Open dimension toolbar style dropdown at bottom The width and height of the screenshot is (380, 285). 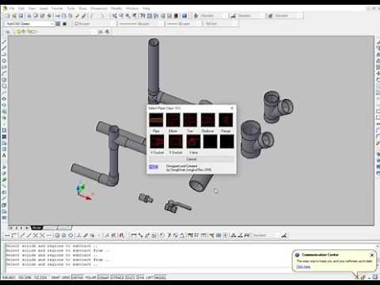pos(265,235)
